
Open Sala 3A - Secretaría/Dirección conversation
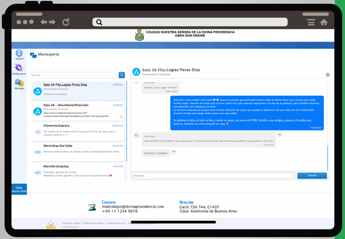(x=78, y=111)
